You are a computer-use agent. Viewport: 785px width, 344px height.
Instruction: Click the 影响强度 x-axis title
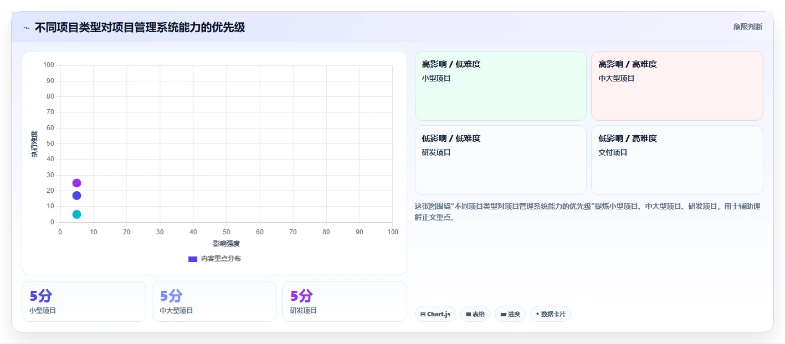pyautogui.click(x=227, y=244)
